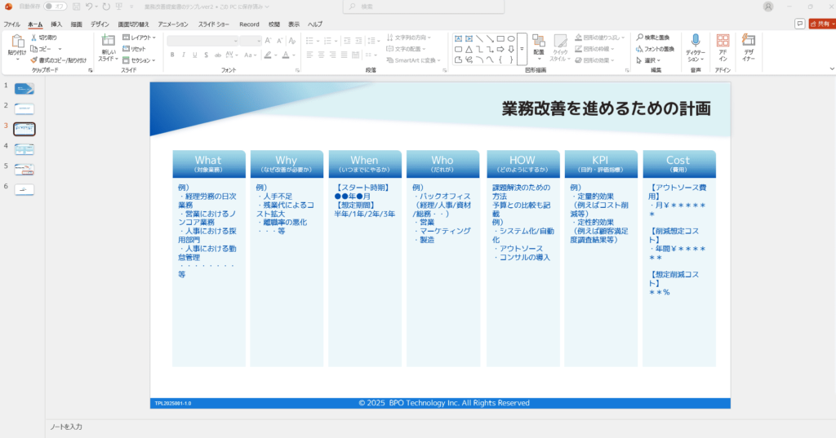Select the triangle shape in shapes gallery
The height and width of the screenshot is (438, 836).
469,49
